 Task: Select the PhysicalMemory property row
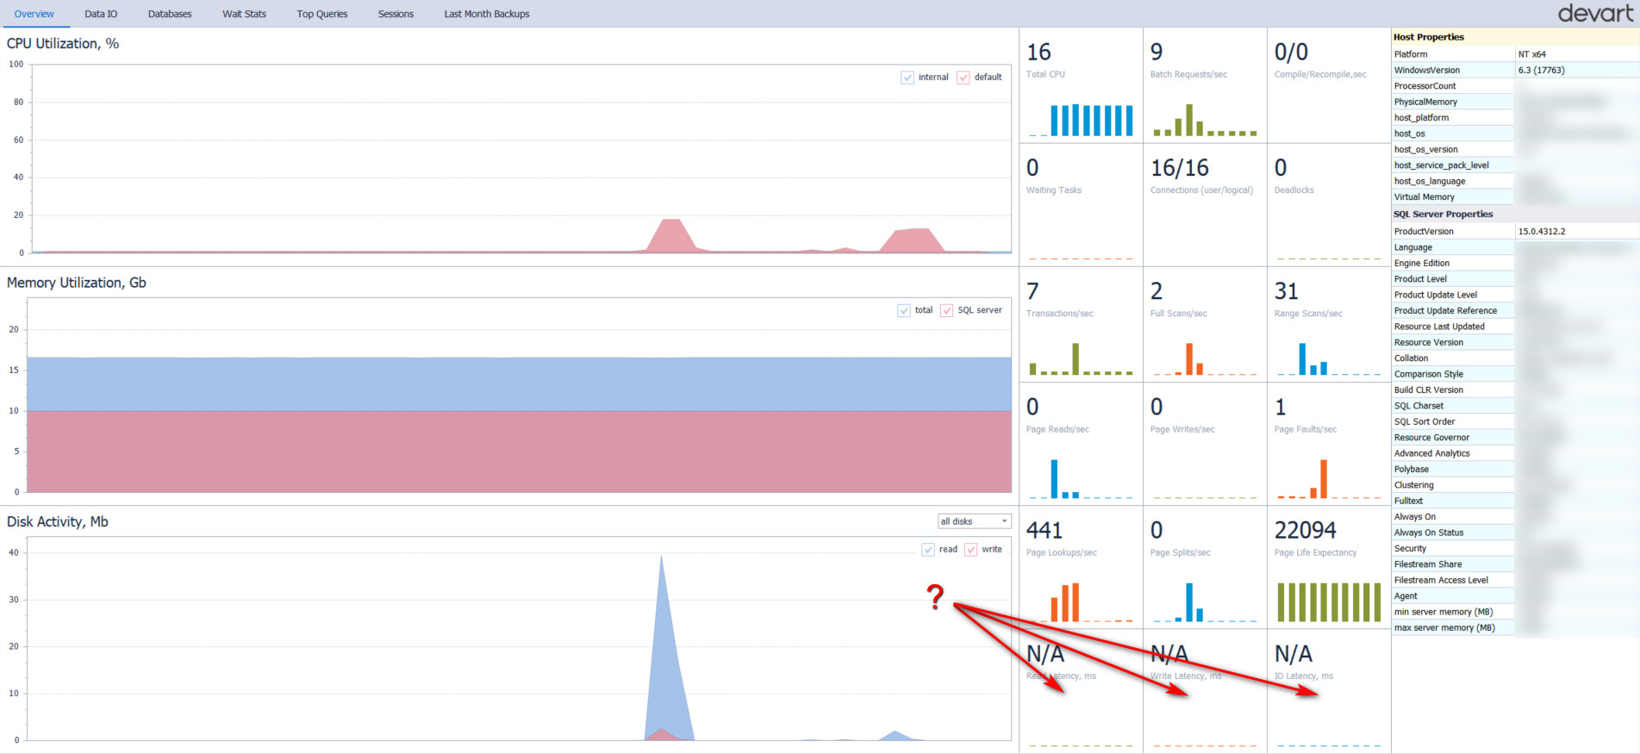coord(1515,102)
